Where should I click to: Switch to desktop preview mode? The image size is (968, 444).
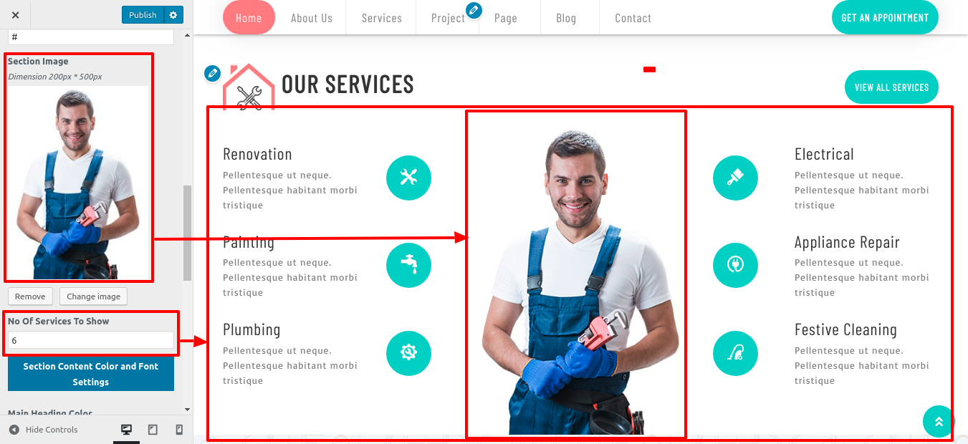(127, 430)
